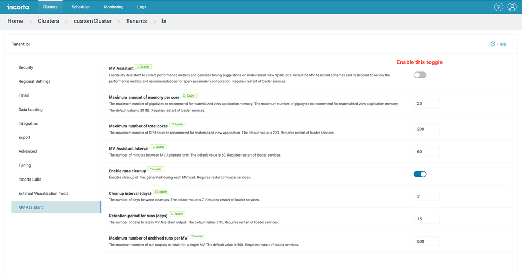Open External Visualization Tools settings

[x=43, y=194]
